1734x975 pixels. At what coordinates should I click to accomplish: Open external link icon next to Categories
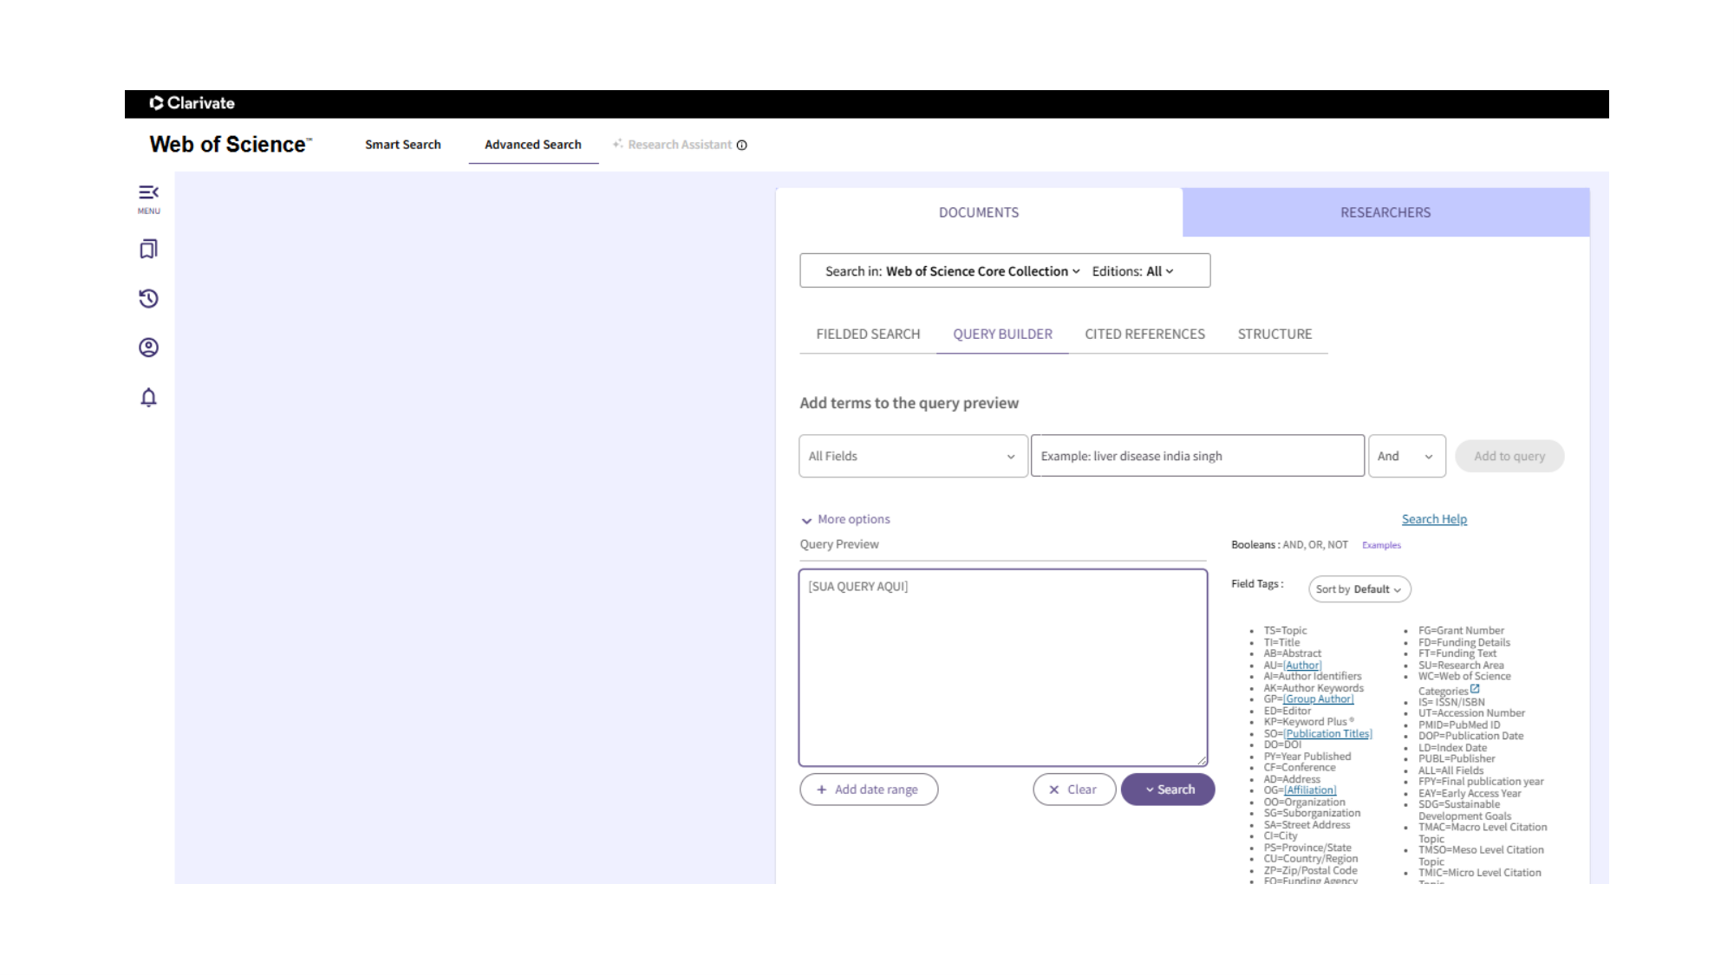point(1475,689)
